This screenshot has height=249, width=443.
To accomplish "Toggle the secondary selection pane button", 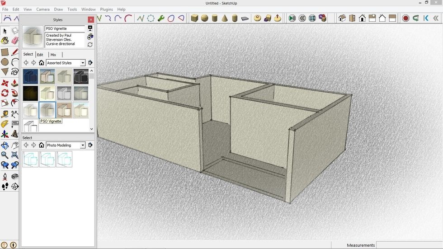I will pos(90,28).
